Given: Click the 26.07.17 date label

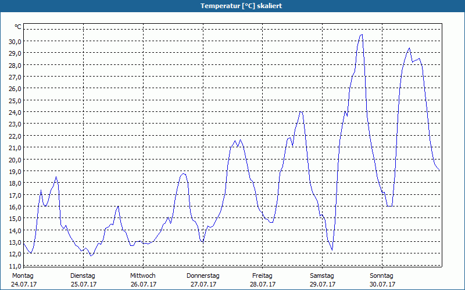Looking at the screenshot, I should pyautogui.click(x=144, y=284).
